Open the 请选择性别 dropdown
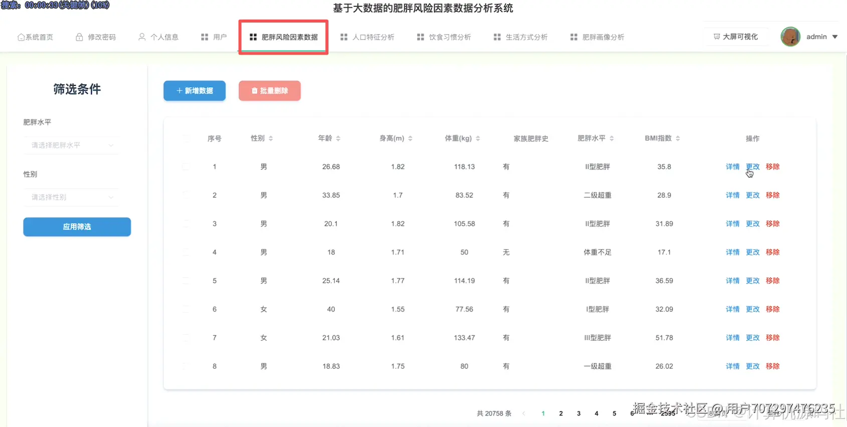Image resolution: width=847 pixels, height=427 pixels. [x=72, y=197]
